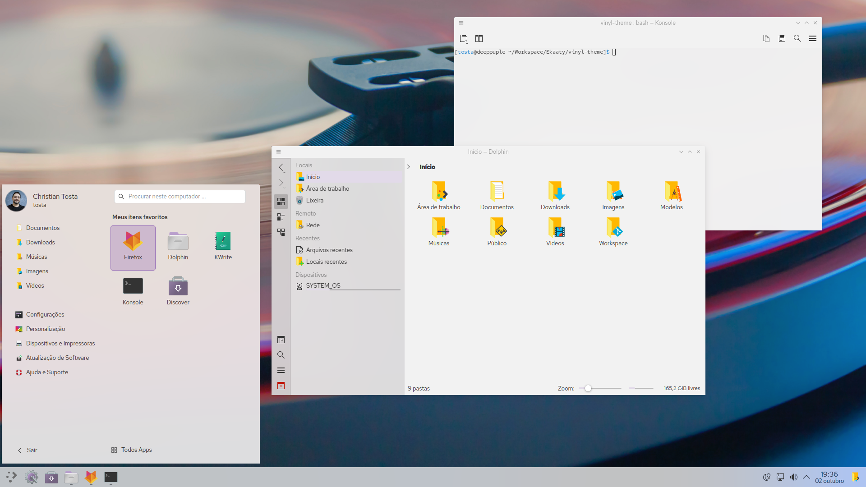Expand Sair session options

click(x=28, y=450)
